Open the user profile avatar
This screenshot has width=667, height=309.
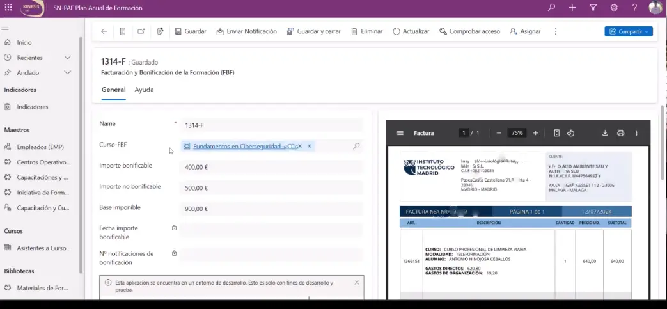(x=655, y=7)
